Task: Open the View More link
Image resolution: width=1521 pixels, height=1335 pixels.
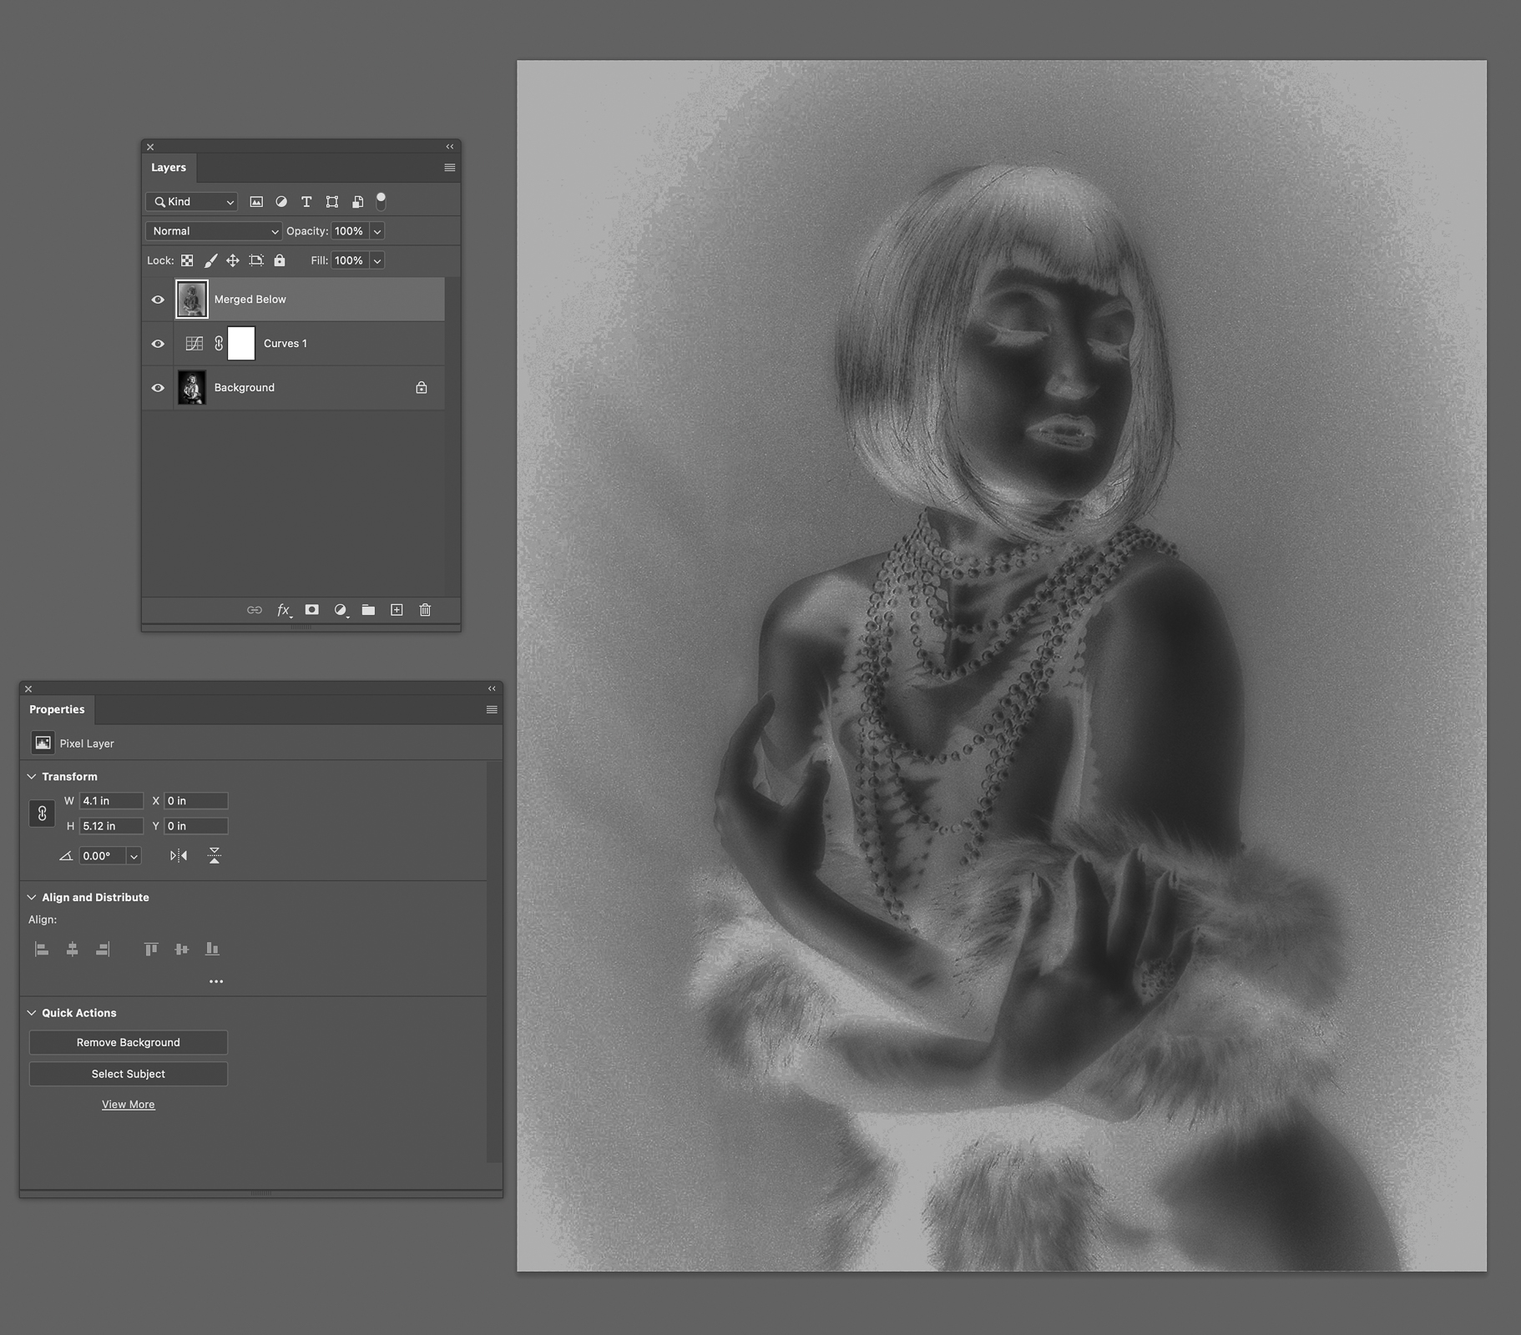Action: point(129,1104)
